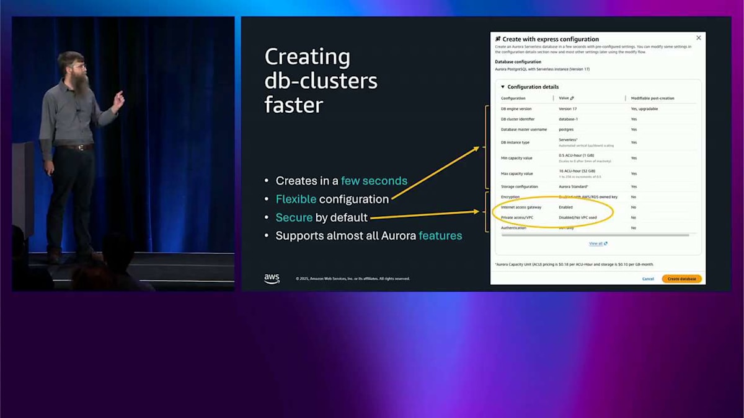Click the Database configuration heading
The width and height of the screenshot is (744, 418).
(x=518, y=62)
